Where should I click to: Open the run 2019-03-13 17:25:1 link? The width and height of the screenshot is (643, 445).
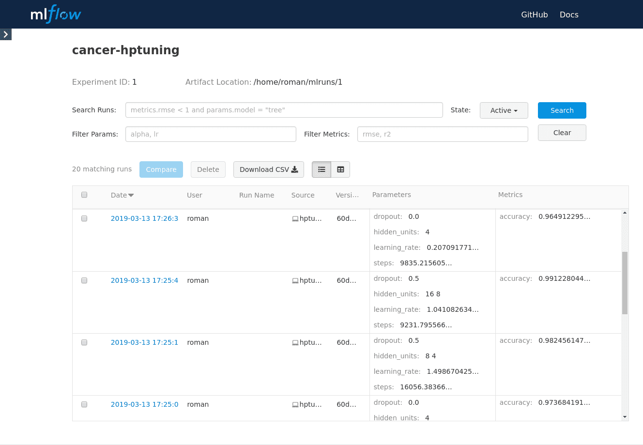[144, 342]
